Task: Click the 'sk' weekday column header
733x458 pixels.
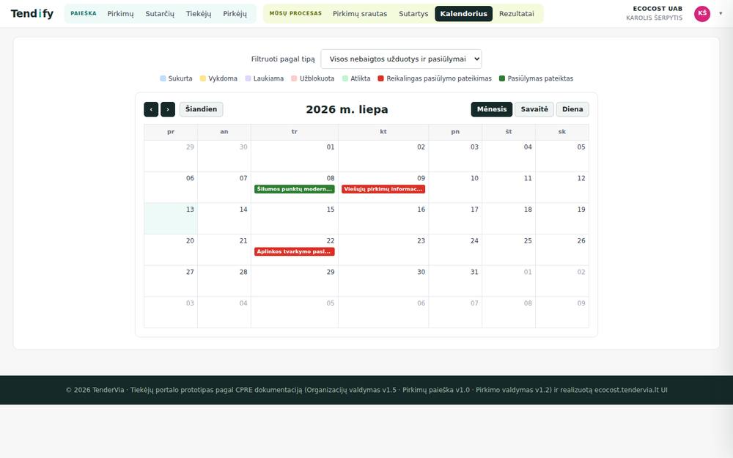Action: pos(562,132)
